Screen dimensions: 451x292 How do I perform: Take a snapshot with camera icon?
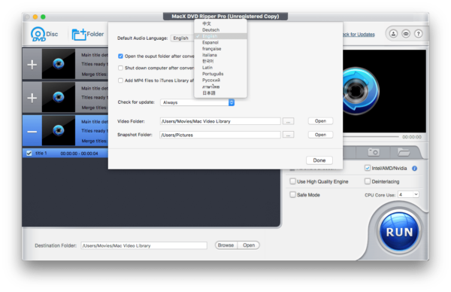374,152
